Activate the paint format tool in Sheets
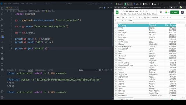Image resolution: width=186 pixels, height=105 pixels. pos(126,17)
